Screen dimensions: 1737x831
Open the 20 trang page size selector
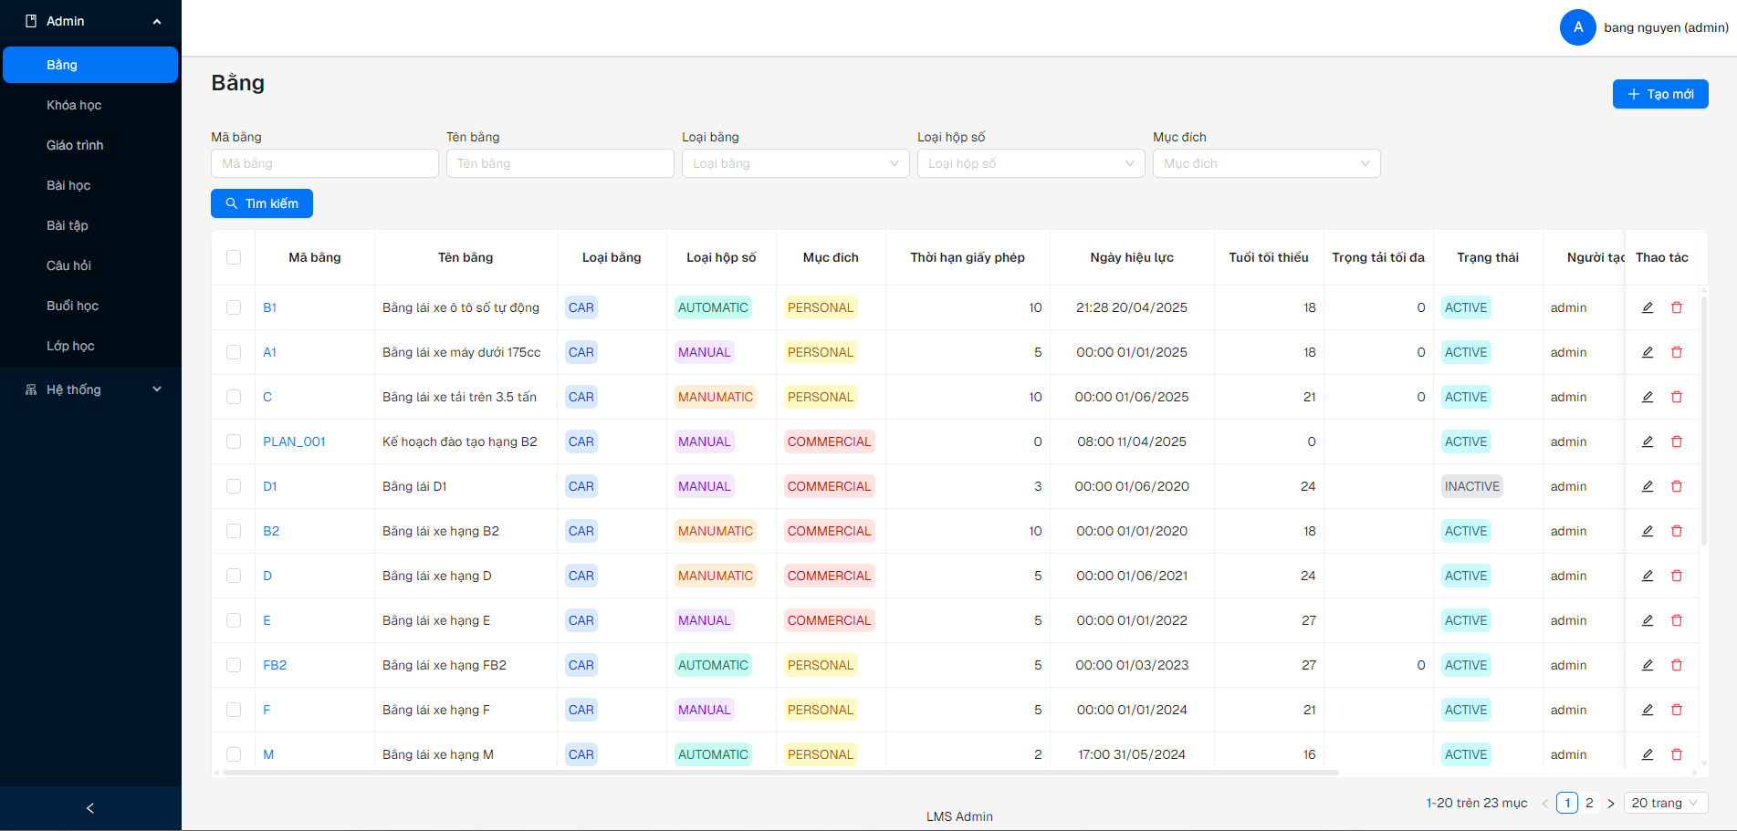pyautogui.click(x=1665, y=803)
